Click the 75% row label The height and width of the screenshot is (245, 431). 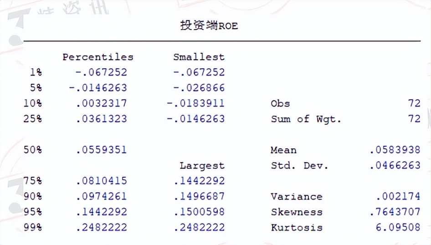pos(33,181)
